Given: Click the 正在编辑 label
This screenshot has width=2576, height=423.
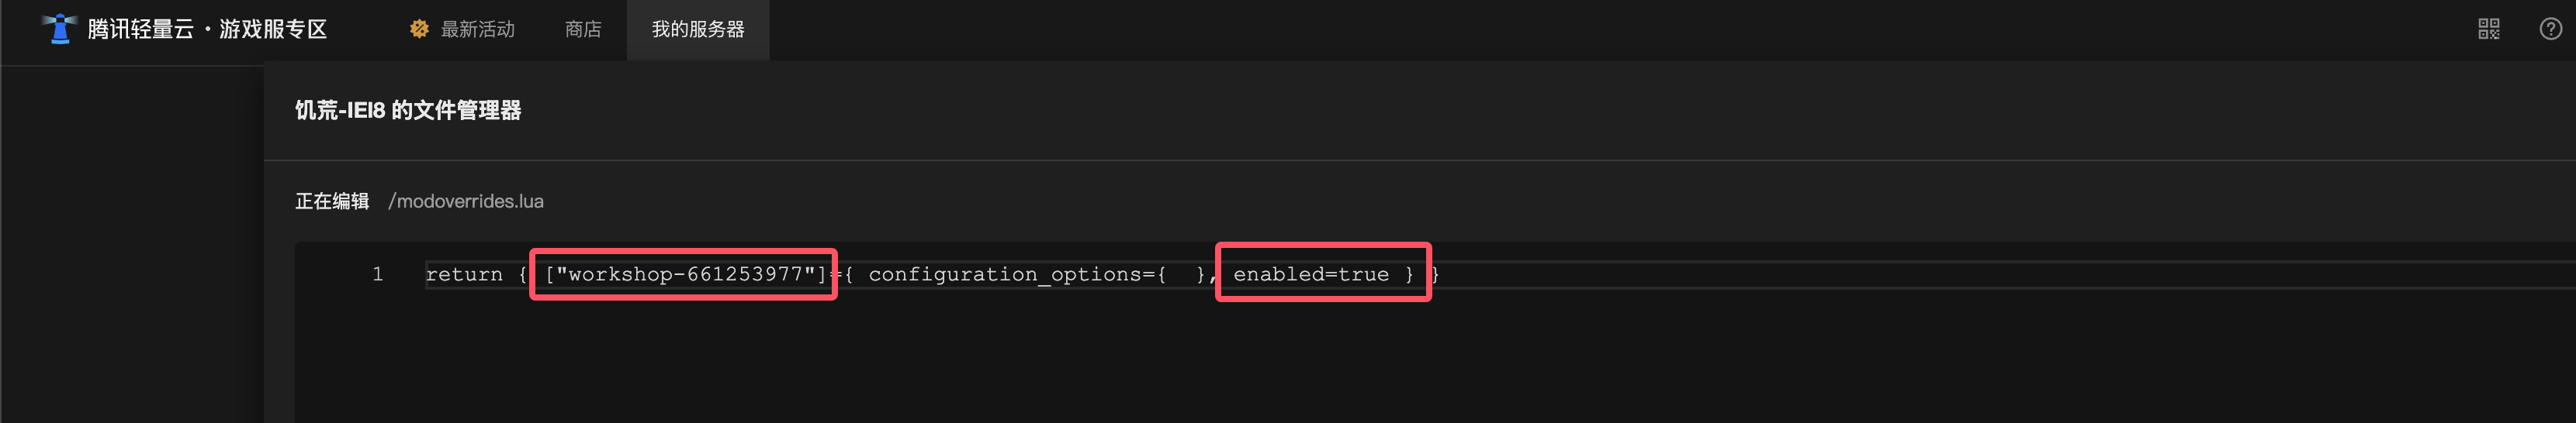Looking at the screenshot, I should tap(332, 201).
